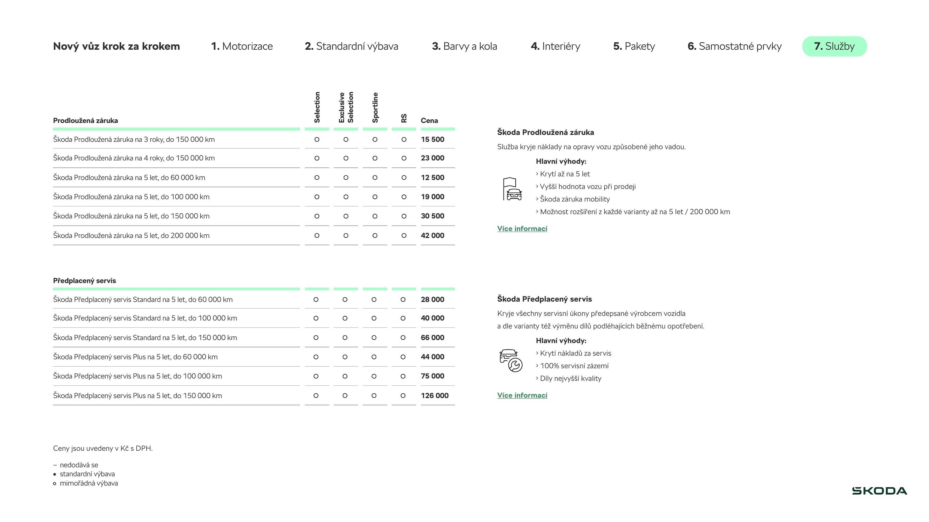This screenshot has width=929, height=522.
Task: Select the 5. Pakety tab
Action: click(634, 46)
